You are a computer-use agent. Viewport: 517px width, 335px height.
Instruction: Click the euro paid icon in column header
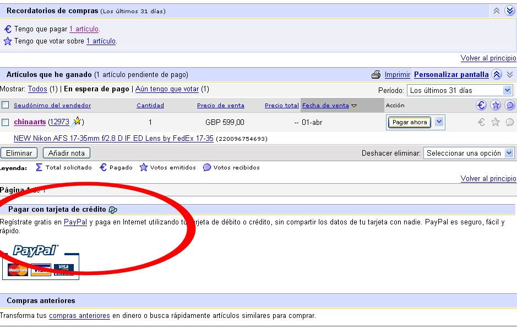click(x=481, y=105)
